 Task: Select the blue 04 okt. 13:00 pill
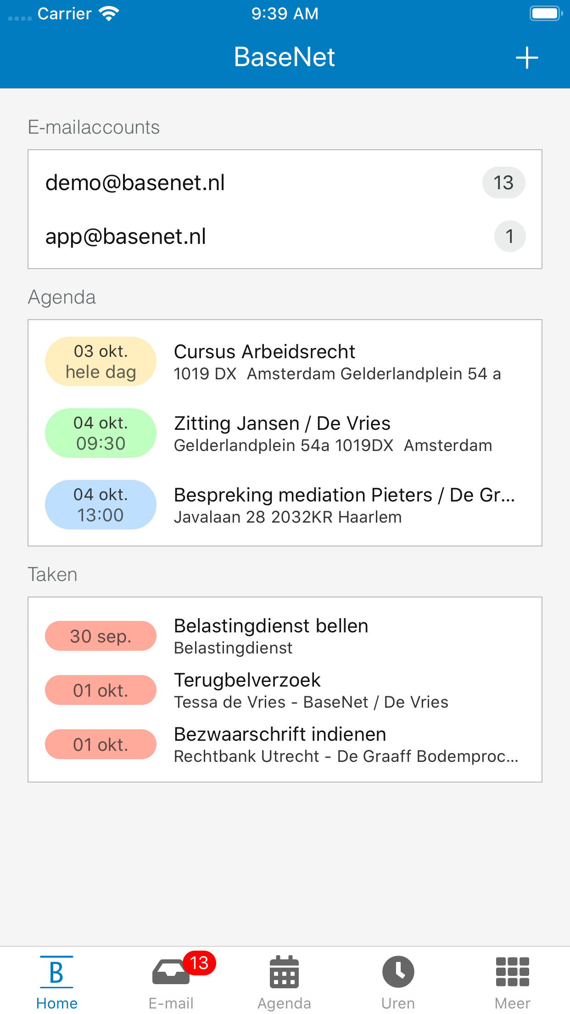(x=101, y=505)
